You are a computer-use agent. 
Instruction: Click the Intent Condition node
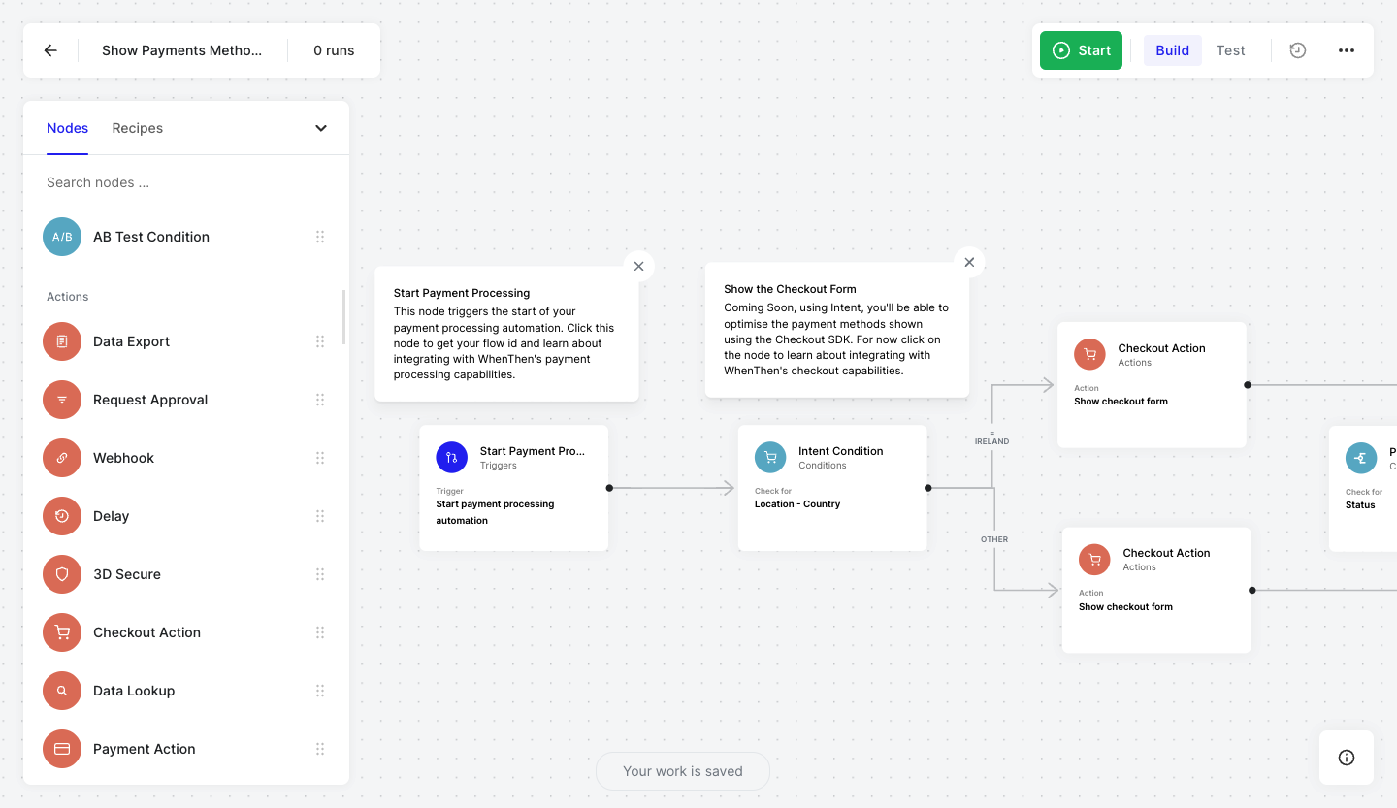(x=831, y=488)
